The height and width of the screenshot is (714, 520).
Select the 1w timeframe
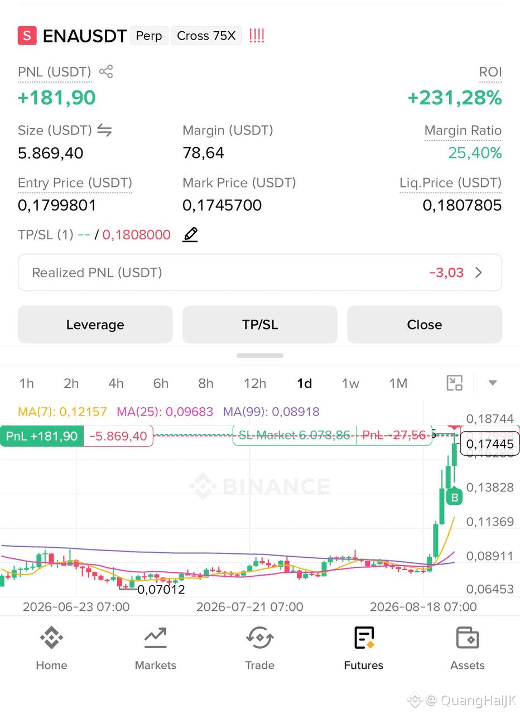(350, 383)
